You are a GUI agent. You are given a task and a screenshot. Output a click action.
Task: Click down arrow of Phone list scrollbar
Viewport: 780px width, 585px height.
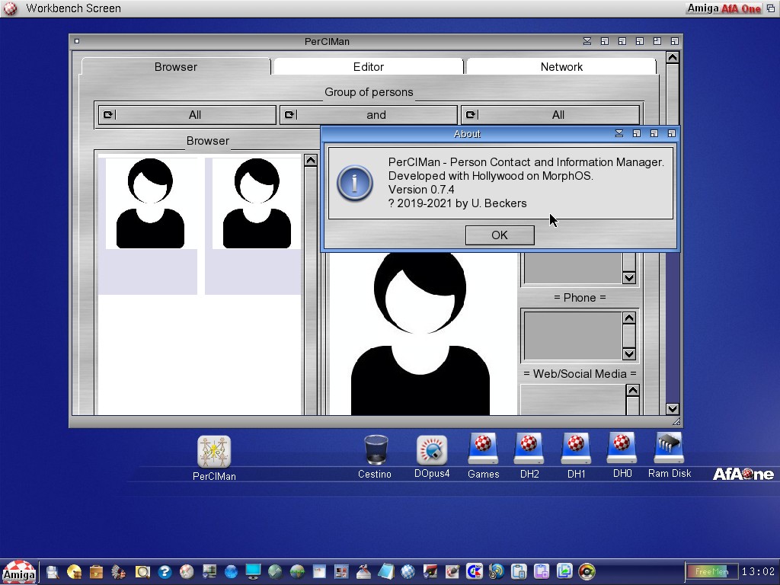pyautogui.click(x=629, y=353)
